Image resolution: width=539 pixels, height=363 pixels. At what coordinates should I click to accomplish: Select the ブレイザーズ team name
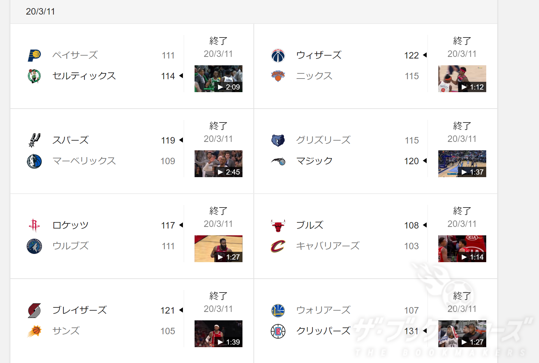(x=80, y=310)
